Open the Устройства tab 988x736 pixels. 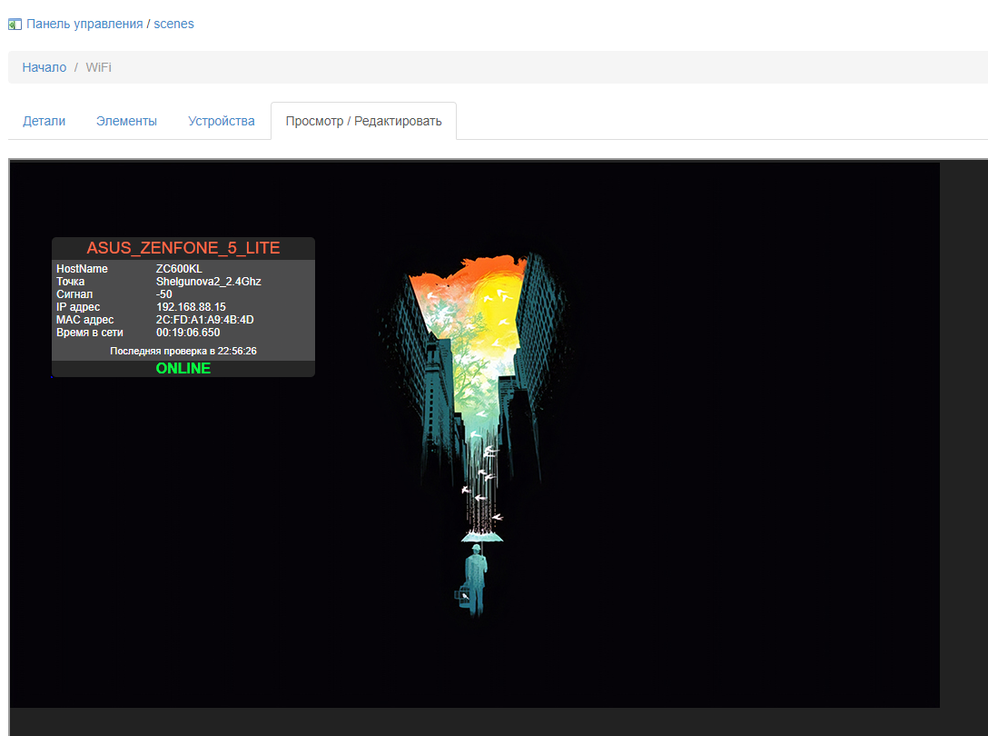click(221, 121)
